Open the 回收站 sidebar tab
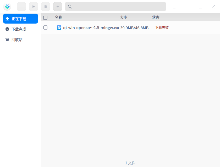220x167 pixels. [20, 40]
